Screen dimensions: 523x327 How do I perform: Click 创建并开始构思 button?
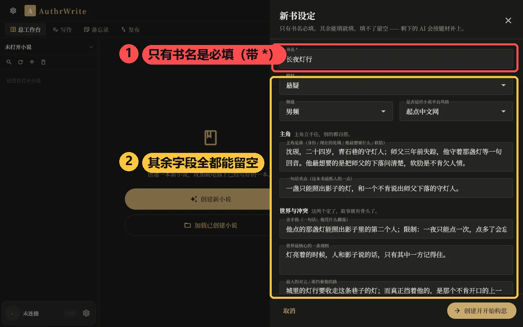pyautogui.click(x=482, y=311)
